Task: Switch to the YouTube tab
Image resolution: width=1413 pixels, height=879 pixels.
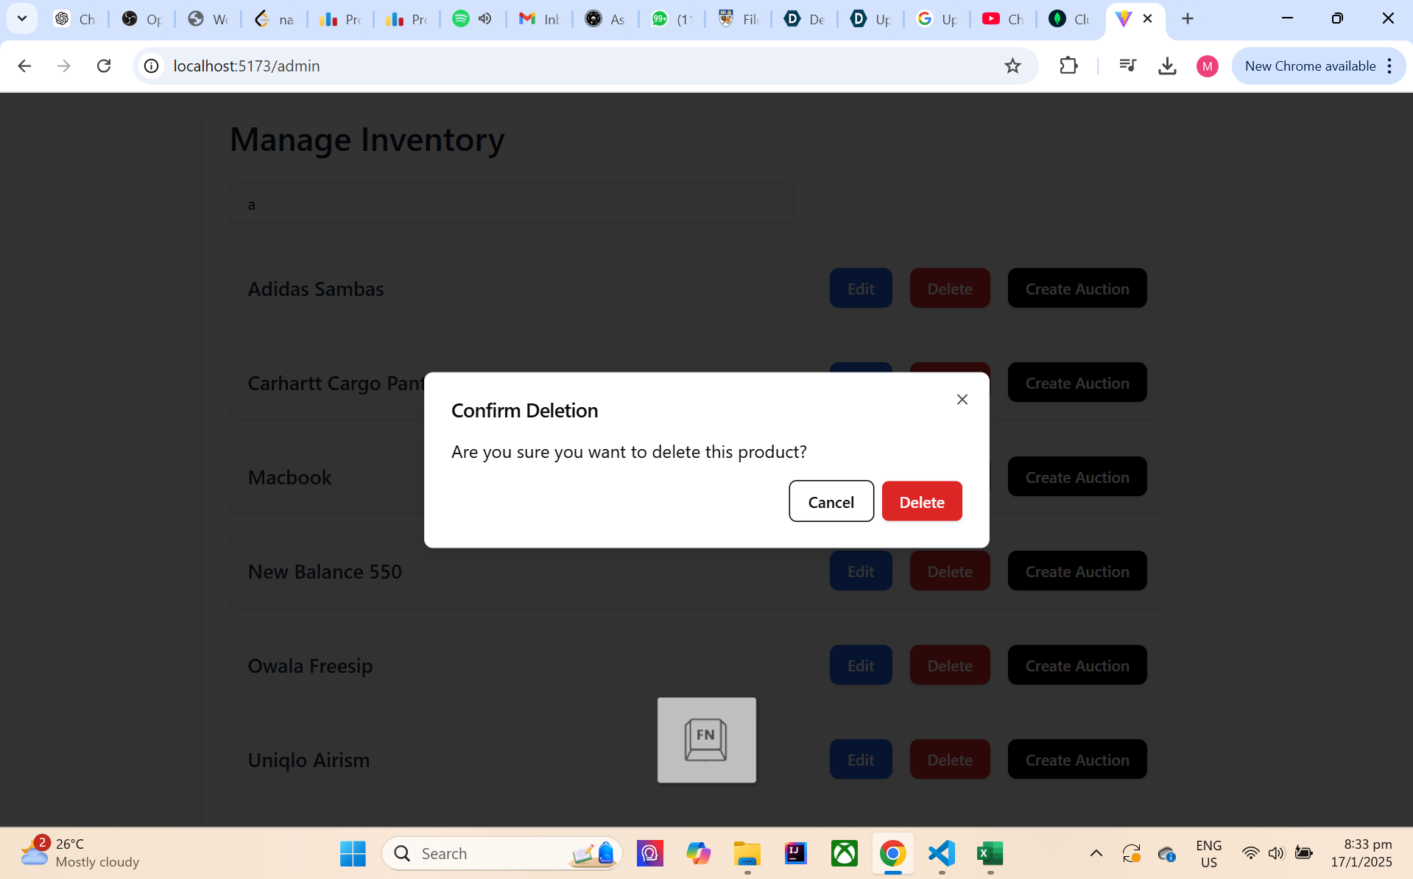Action: 1003,18
